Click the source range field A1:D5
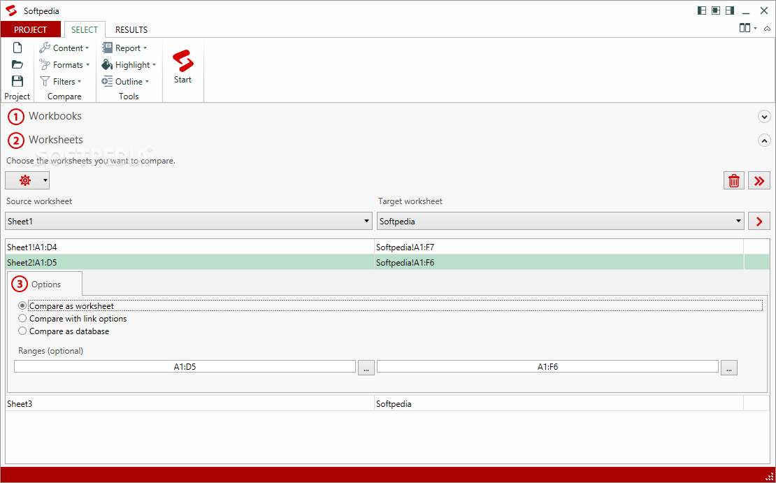Viewport: 776px width, 483px height. pyautogui.click(x=185, y=367)
